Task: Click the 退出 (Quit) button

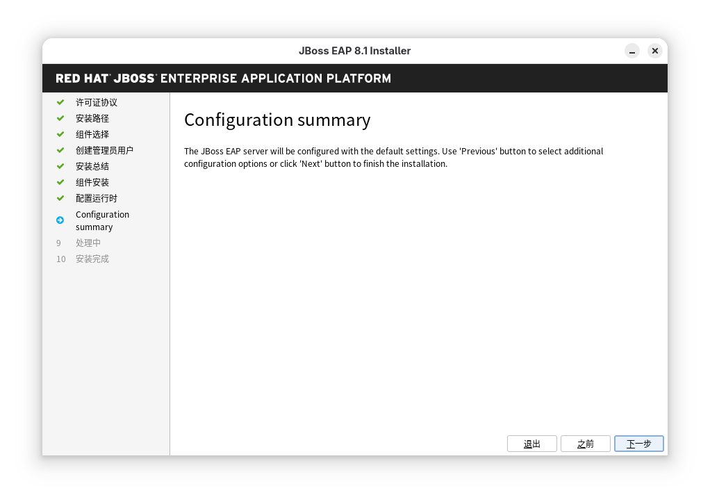Action: point(531,444)
